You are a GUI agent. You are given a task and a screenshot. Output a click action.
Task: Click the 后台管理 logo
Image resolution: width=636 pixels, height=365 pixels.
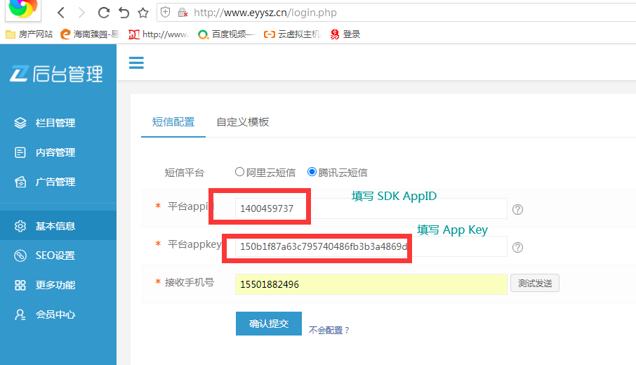(56, 74)
